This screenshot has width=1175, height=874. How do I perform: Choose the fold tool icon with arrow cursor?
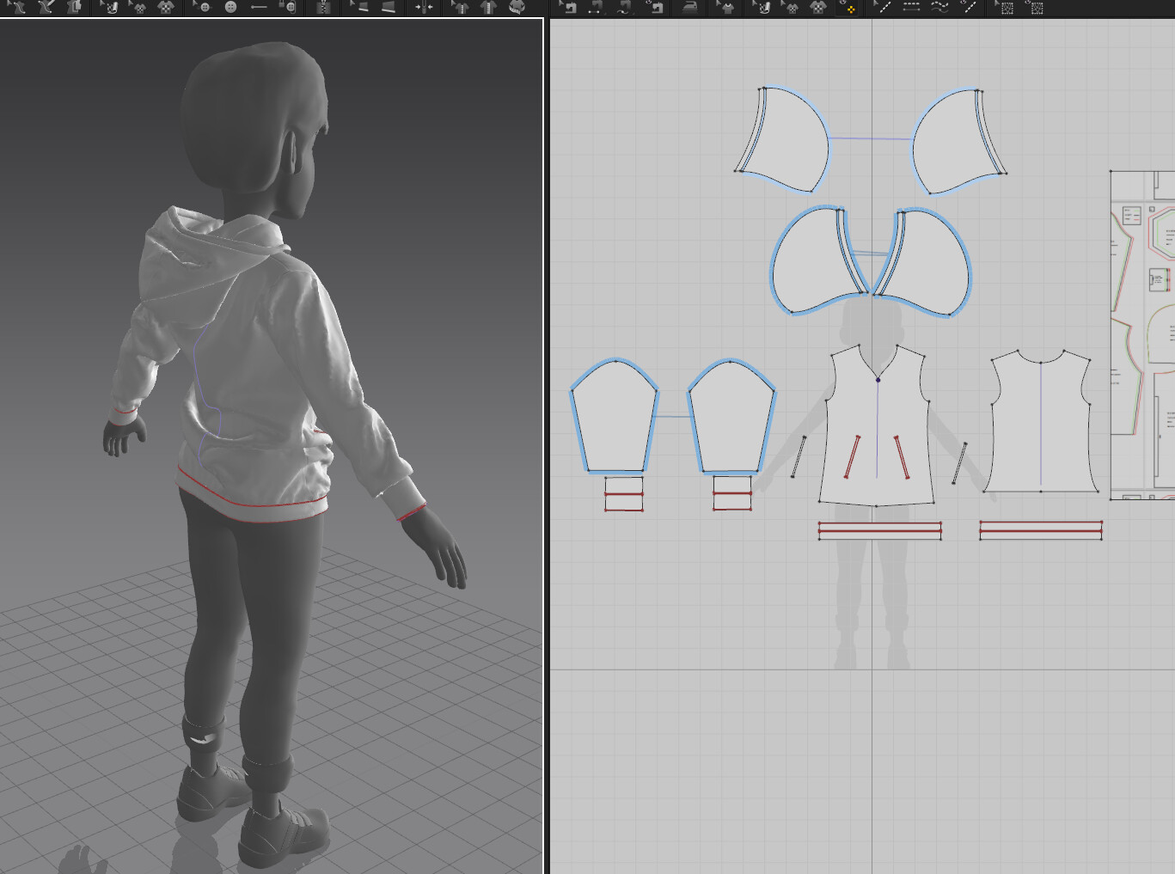(x=360, y=8)
